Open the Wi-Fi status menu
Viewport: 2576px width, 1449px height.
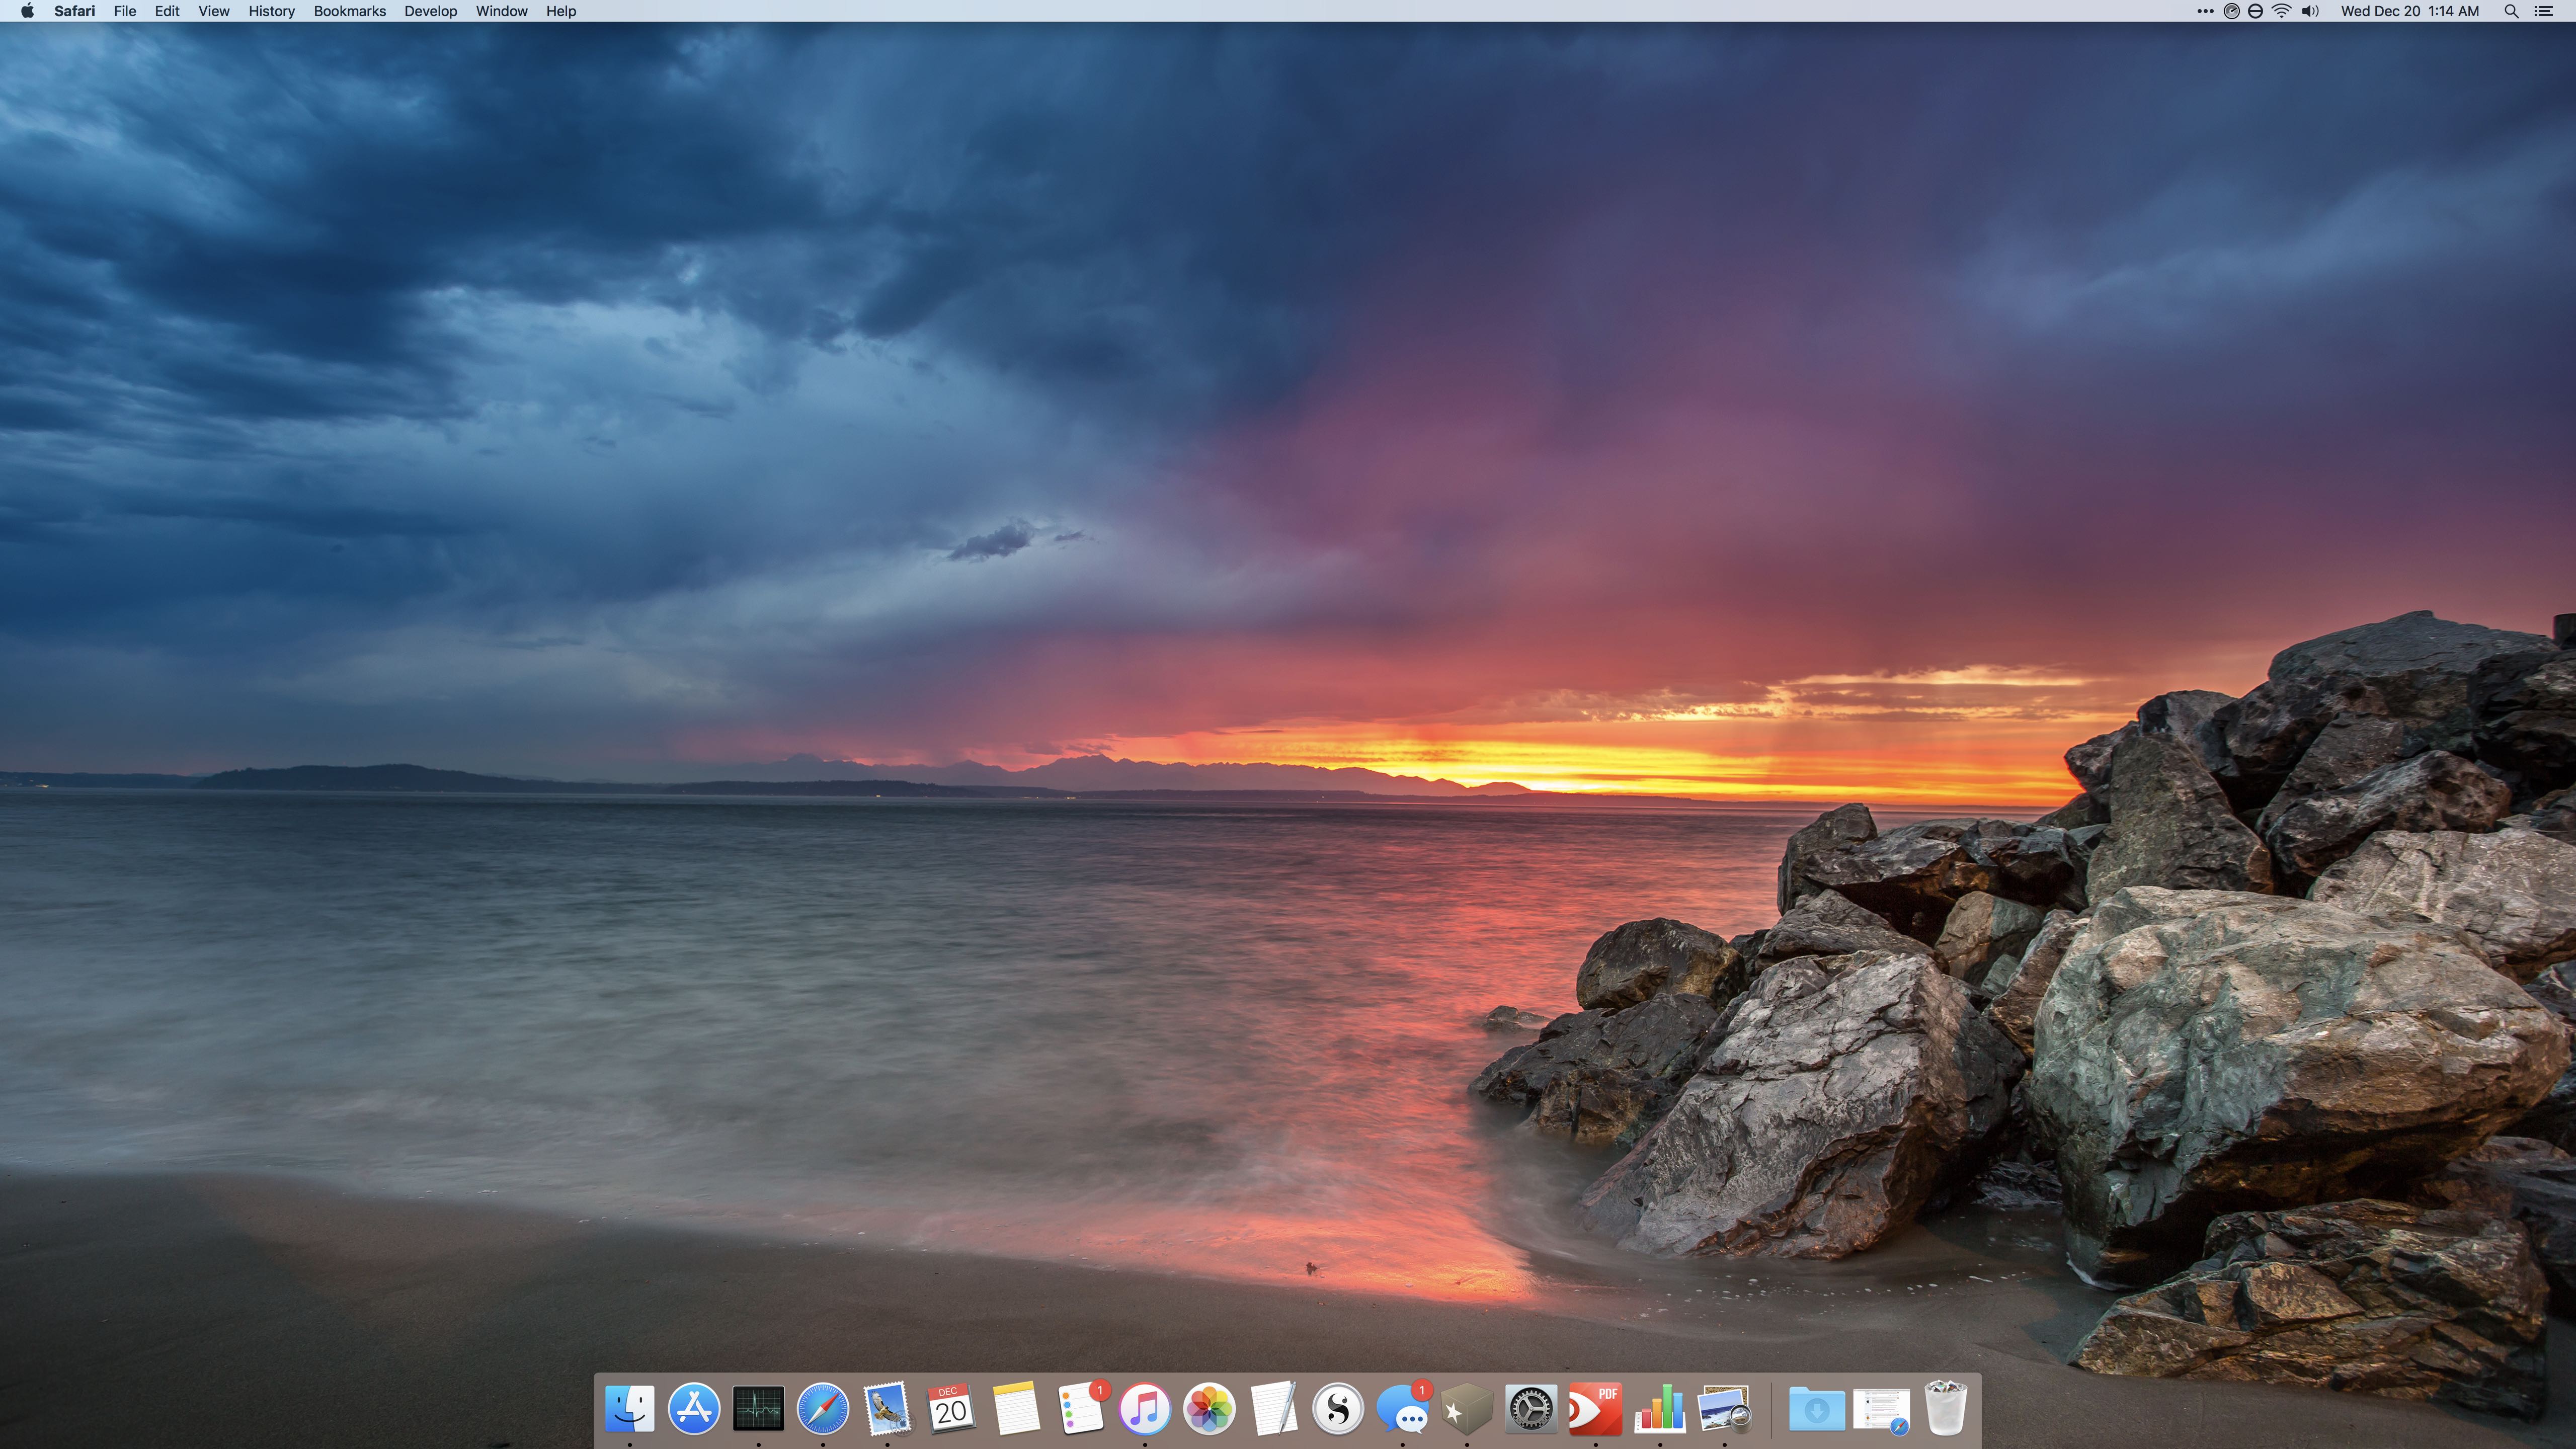[x=2282, y=11]
